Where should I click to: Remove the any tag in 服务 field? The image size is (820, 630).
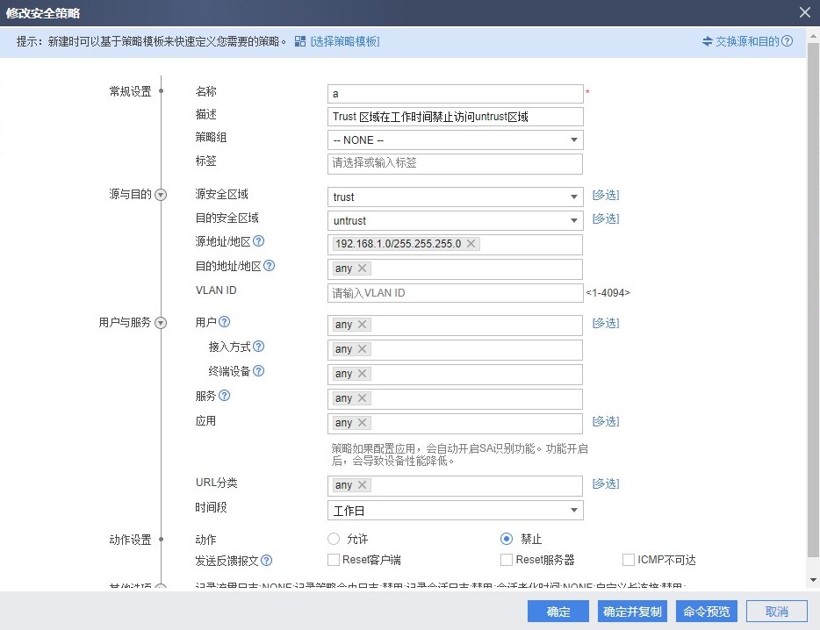tap(363, 398)
